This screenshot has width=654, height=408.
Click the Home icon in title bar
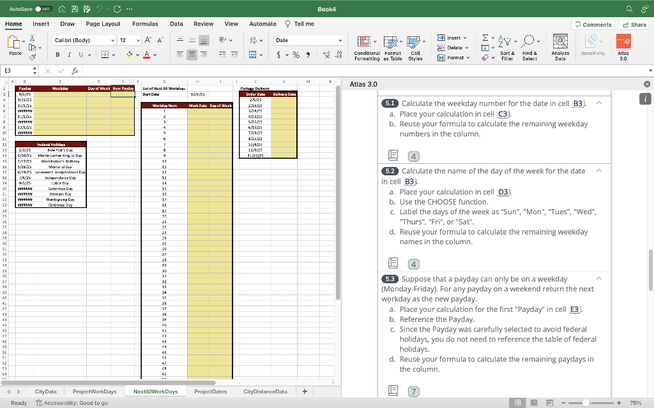coord(62,9)
